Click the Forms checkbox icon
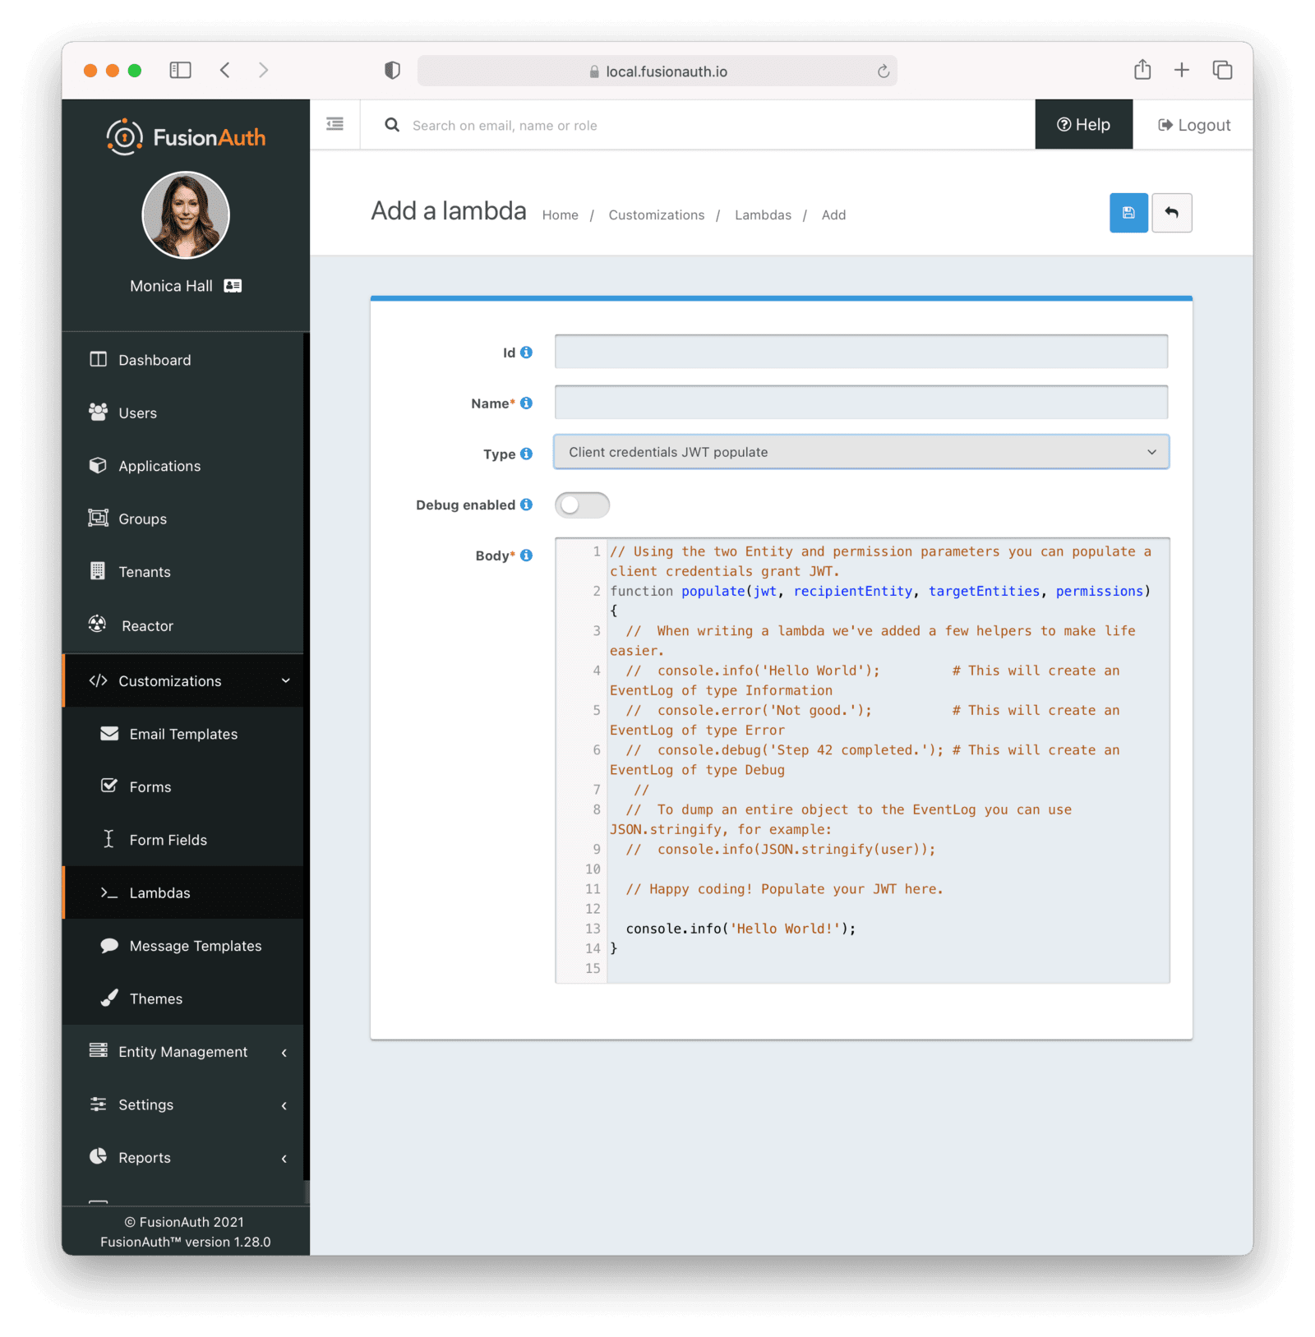1315x1337 pixels. [x=108, y=786]
